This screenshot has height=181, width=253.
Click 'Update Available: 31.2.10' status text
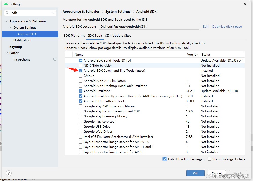pos(219,91)
